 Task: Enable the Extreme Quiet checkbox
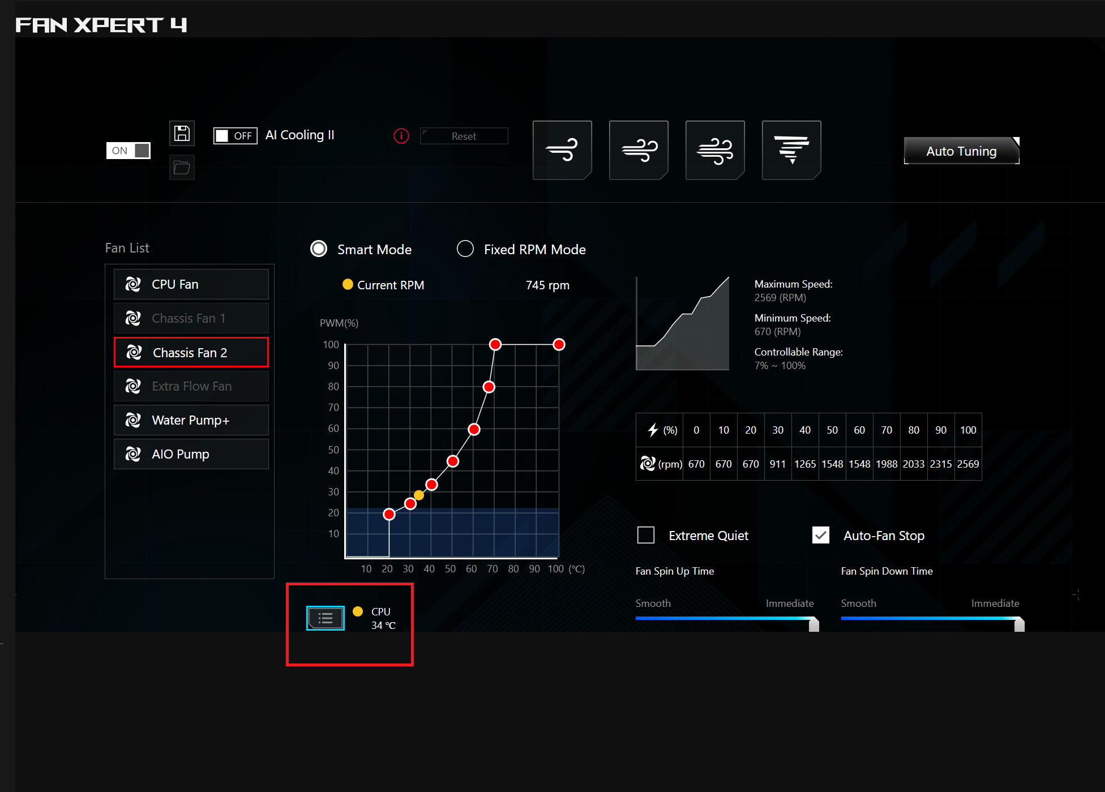point(646,535)
